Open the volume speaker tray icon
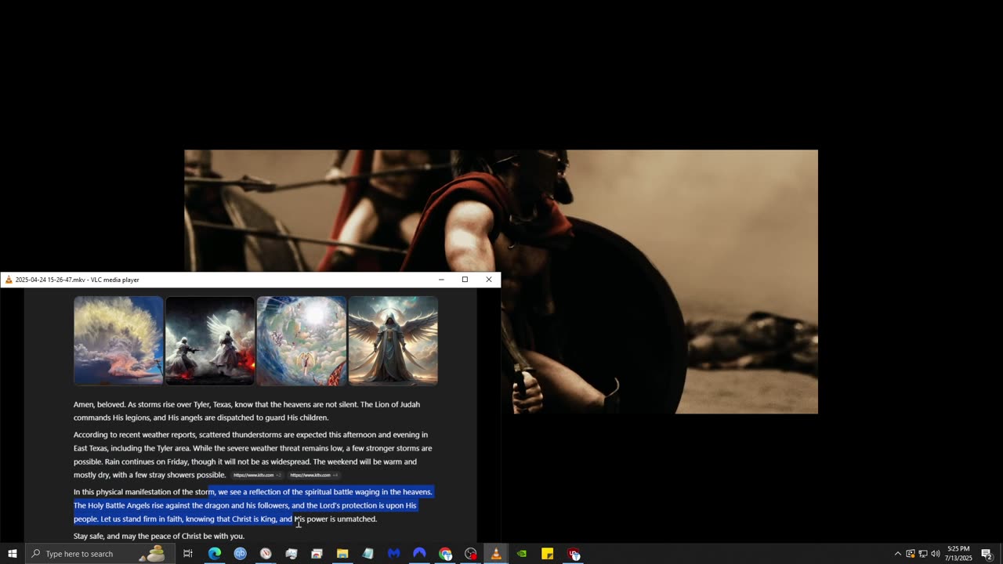 point(936,554)
